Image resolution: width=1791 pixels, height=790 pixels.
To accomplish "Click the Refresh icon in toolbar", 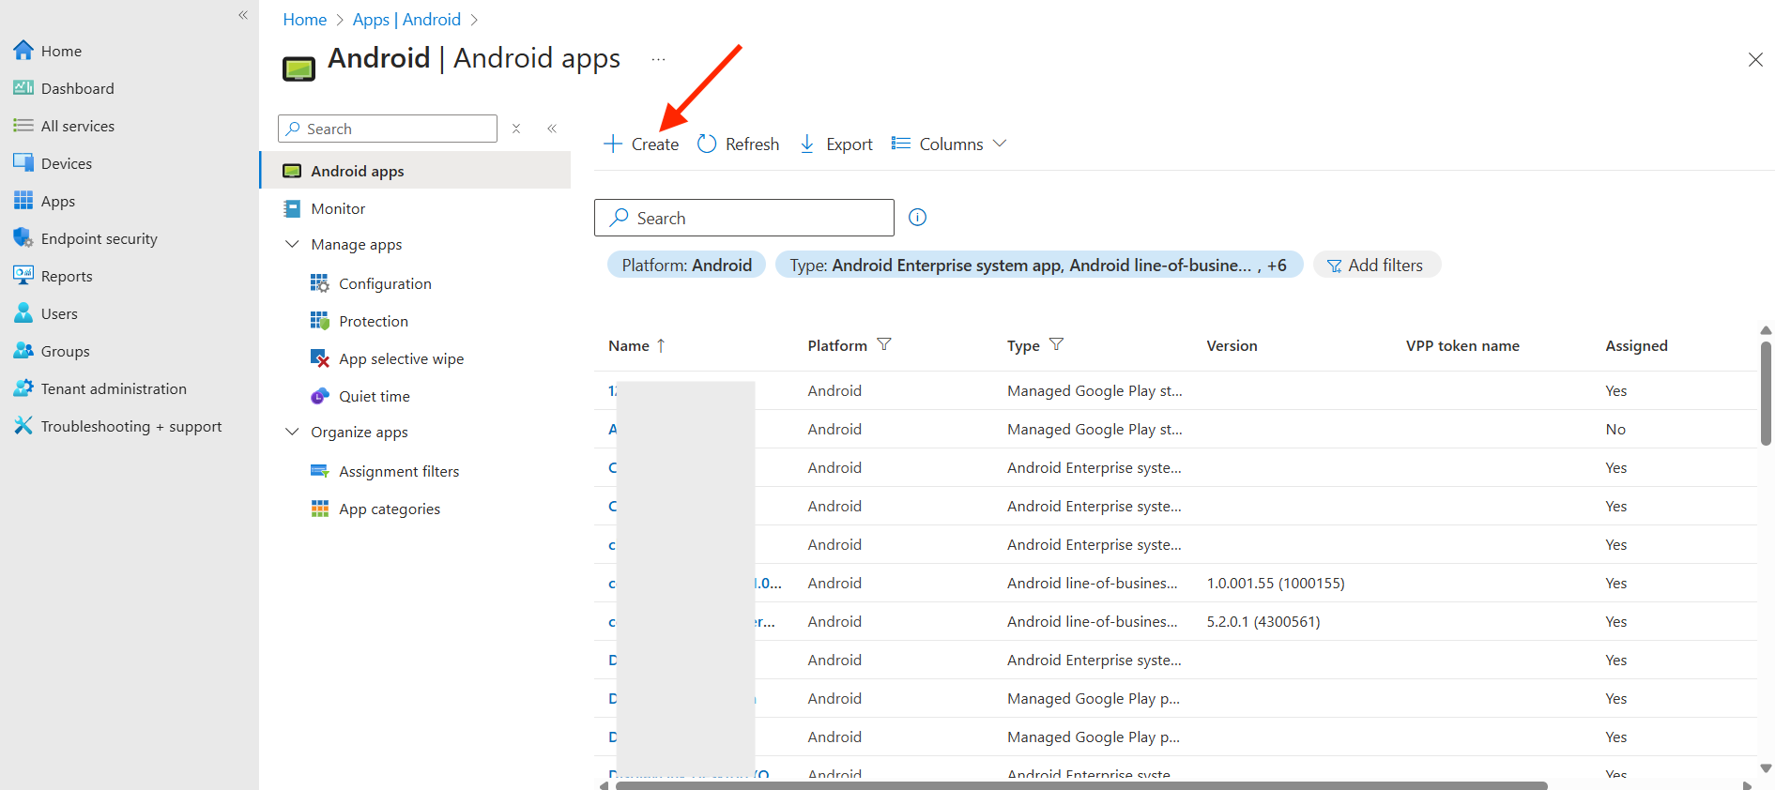I will pos(707,144).
